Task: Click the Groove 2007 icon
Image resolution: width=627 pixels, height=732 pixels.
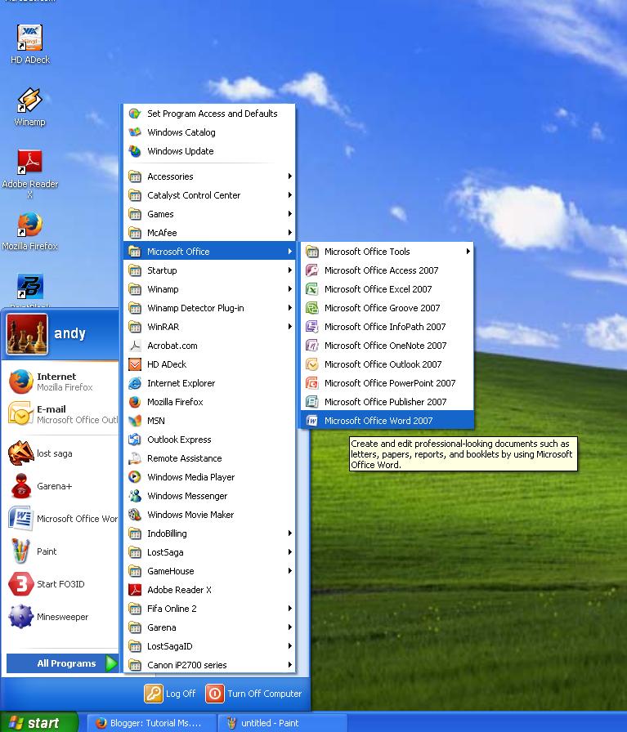Action: [x=311, y=308]
